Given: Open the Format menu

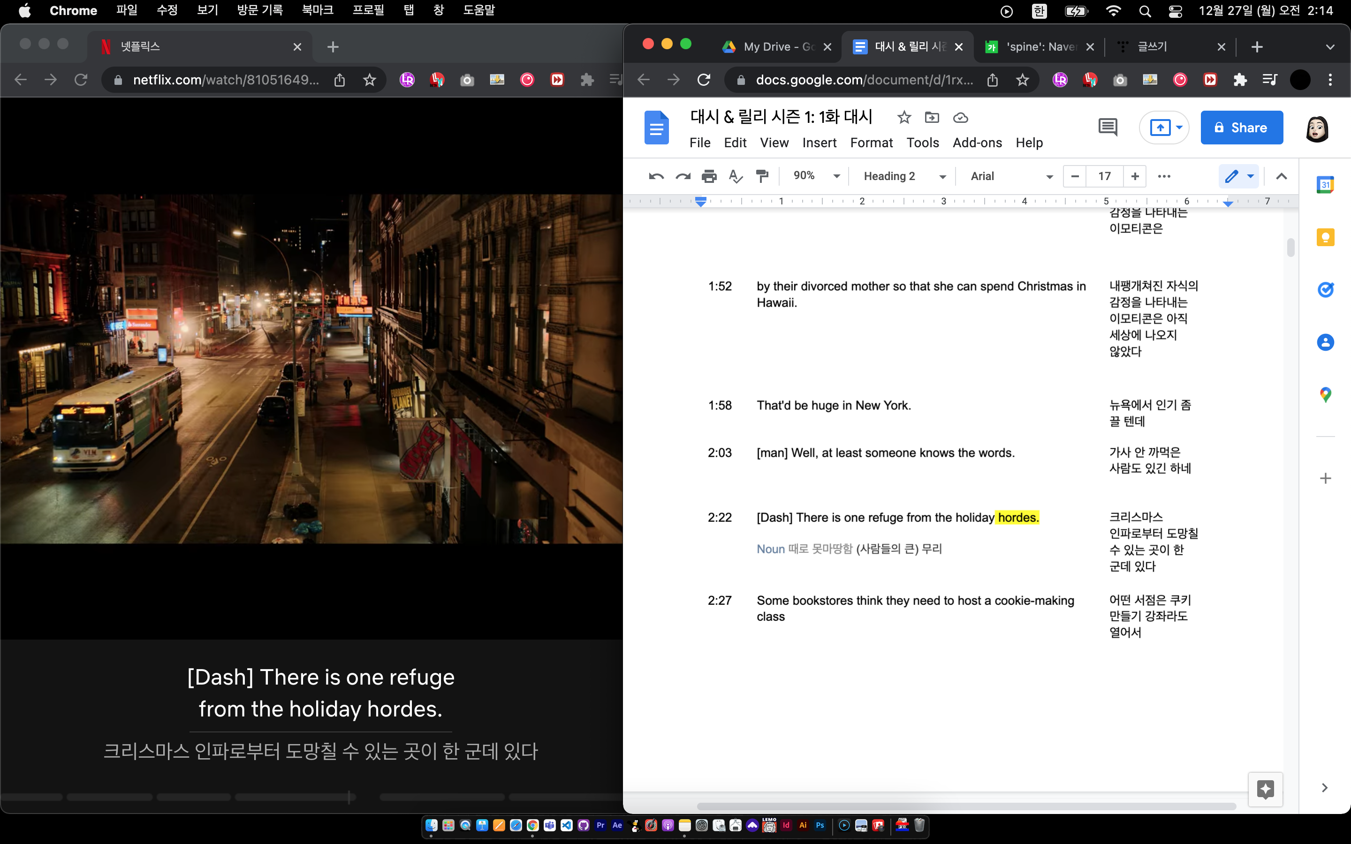Looking at the screenshot, I should (871, 143).
